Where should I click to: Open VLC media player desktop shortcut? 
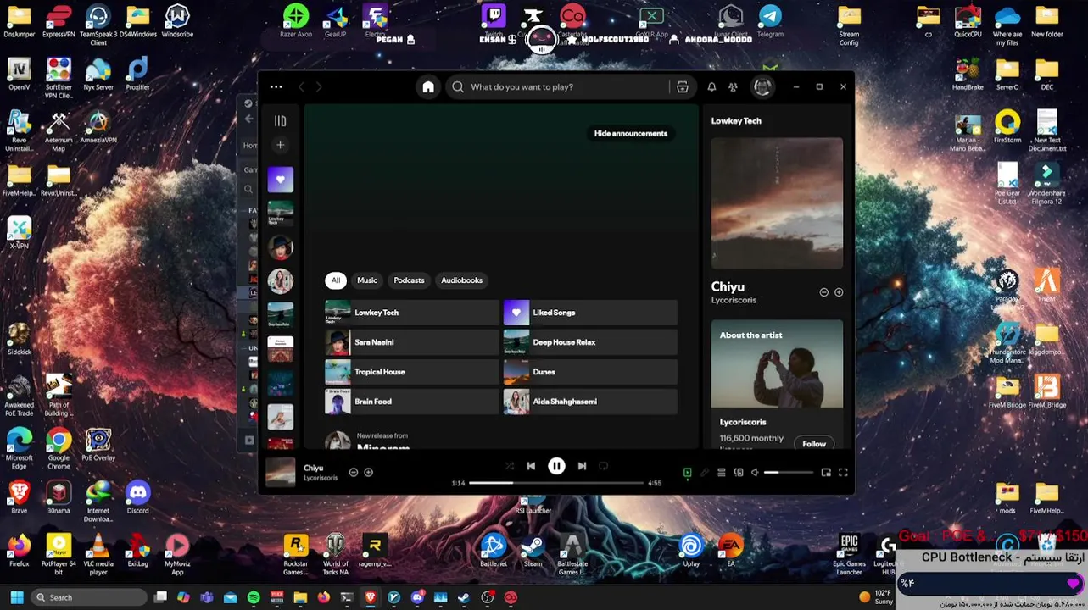point(98,554)
